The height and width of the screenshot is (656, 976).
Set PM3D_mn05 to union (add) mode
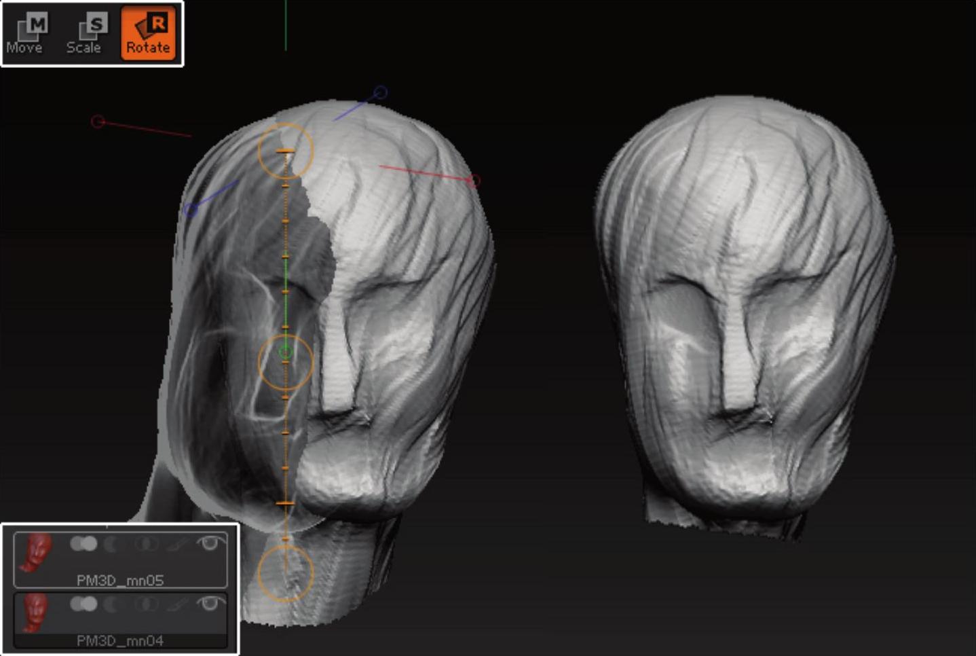point(83,544)
